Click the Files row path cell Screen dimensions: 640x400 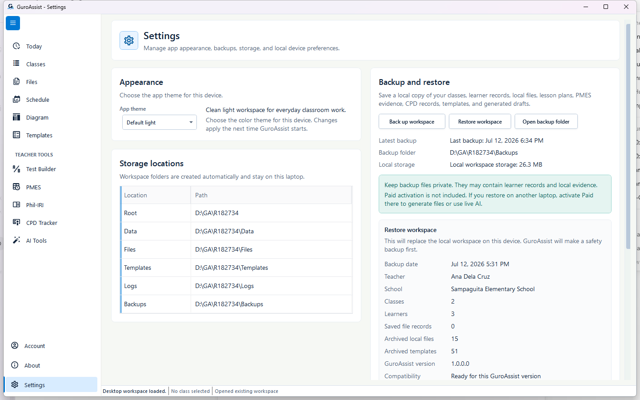271,249
